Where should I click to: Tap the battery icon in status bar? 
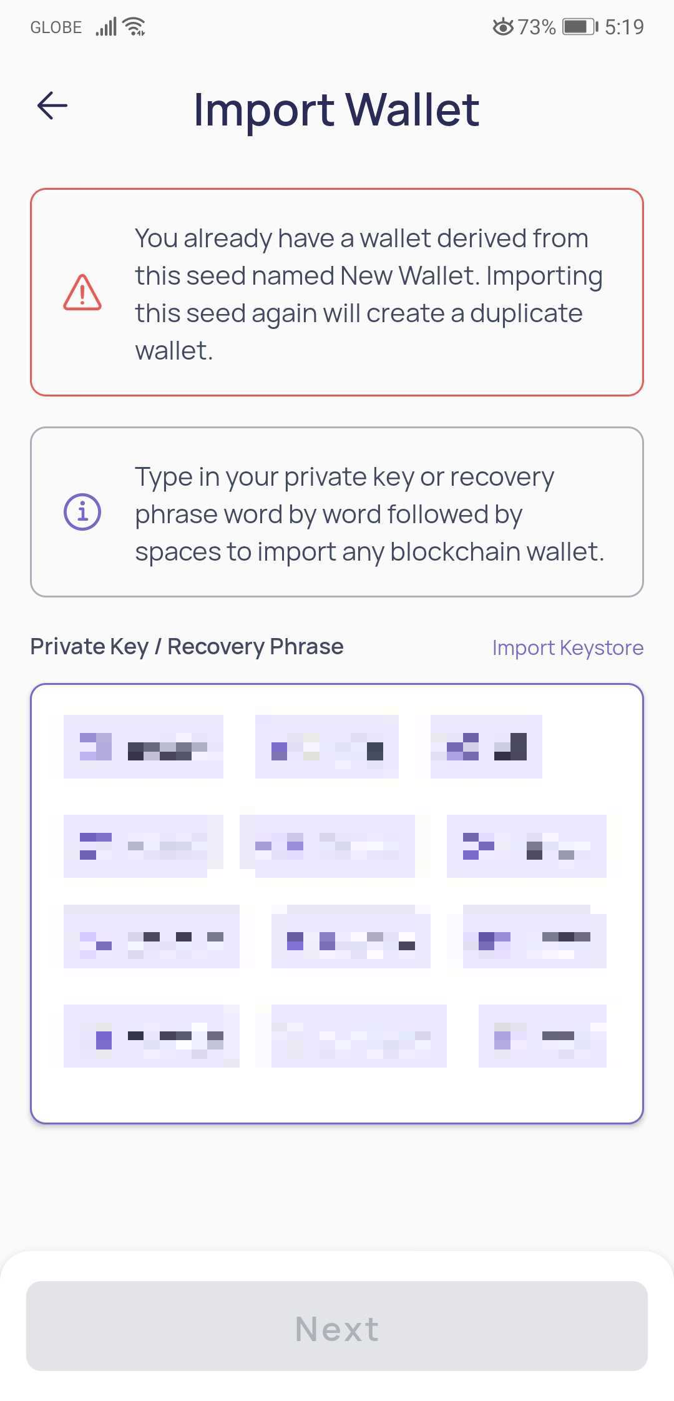(580, 27)
